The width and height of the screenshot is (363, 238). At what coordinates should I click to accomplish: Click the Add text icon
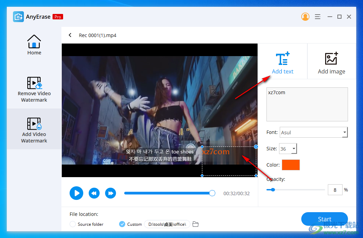[282, 58]
